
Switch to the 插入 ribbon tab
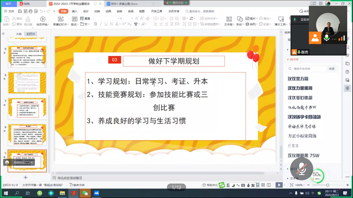(x=75, y=11)
